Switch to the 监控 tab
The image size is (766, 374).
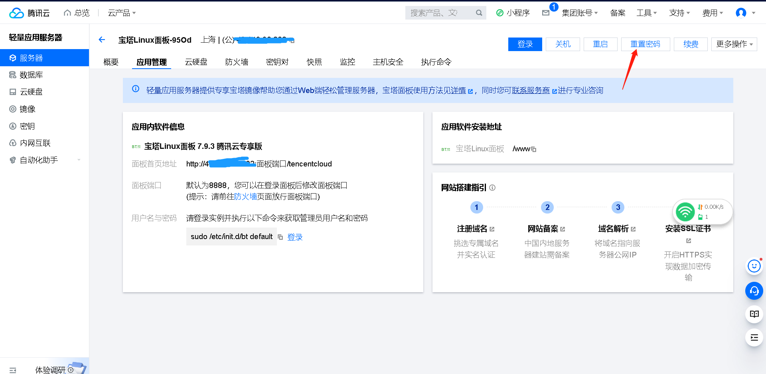pyautogui.click(x=347, y=62)
